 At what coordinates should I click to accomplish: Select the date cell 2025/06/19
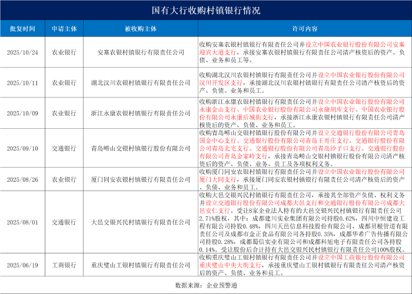coord(22,265)
